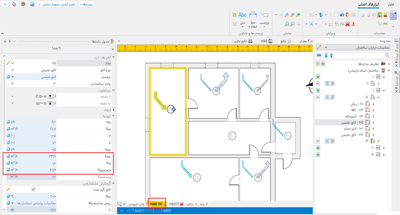Expand the wall definitions tree node
Screen dimensions: 400x215
389,64
